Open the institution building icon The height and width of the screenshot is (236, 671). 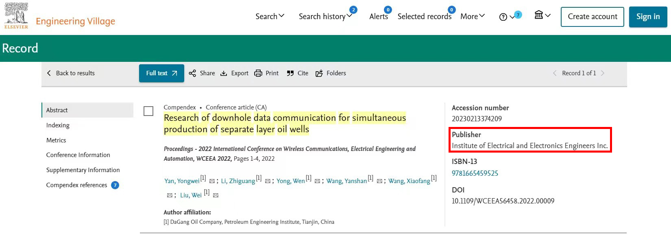click(x=539, y=15)
